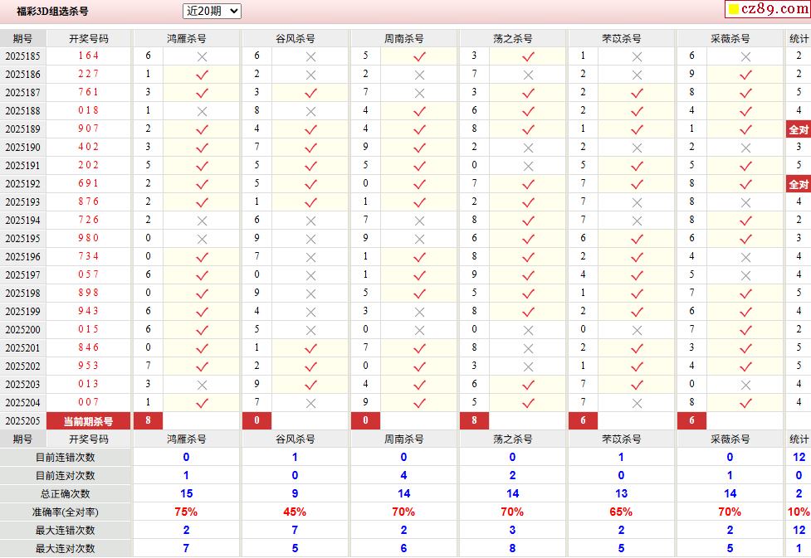
Task: Click the cross mark for 周南杀号 in row 2025195
Action: coord(419,239)
